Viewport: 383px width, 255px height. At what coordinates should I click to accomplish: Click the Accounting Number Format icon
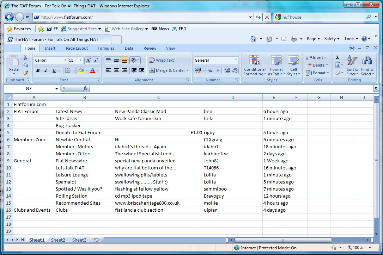(x=197, y=70)
